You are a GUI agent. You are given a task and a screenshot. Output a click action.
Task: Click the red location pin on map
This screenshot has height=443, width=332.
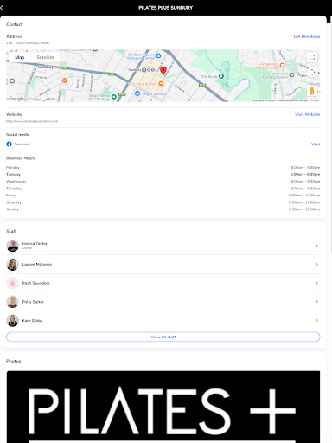163,71
